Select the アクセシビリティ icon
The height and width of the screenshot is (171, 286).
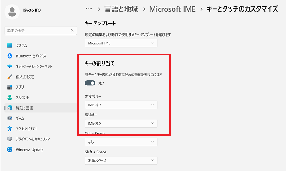click(x=10, y=128)
